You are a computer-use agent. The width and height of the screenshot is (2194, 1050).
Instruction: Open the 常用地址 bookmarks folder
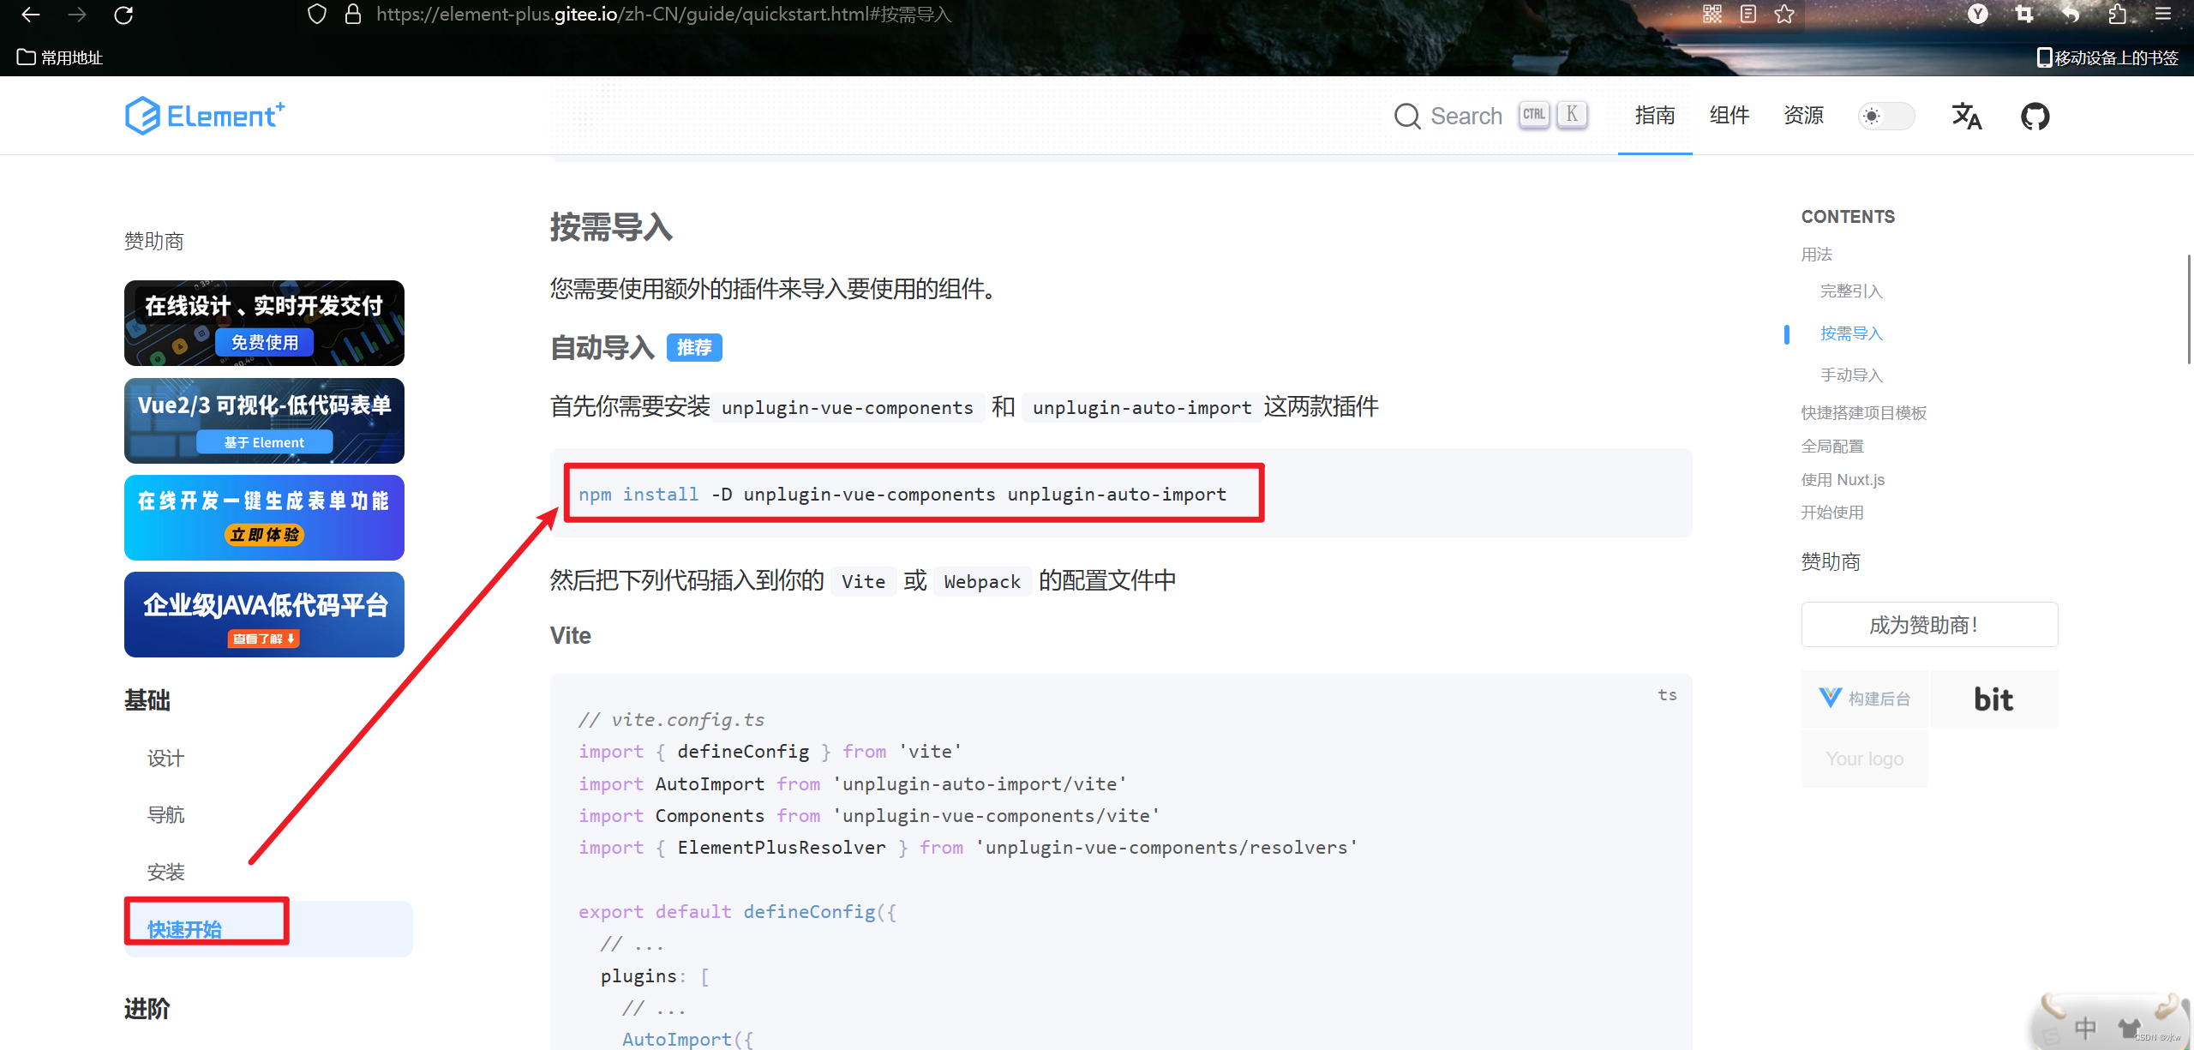pos(60,57)
